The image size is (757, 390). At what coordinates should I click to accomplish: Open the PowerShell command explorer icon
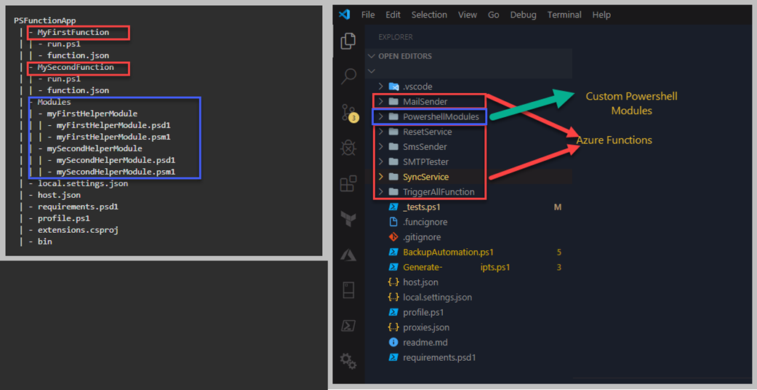coord(348,325)
